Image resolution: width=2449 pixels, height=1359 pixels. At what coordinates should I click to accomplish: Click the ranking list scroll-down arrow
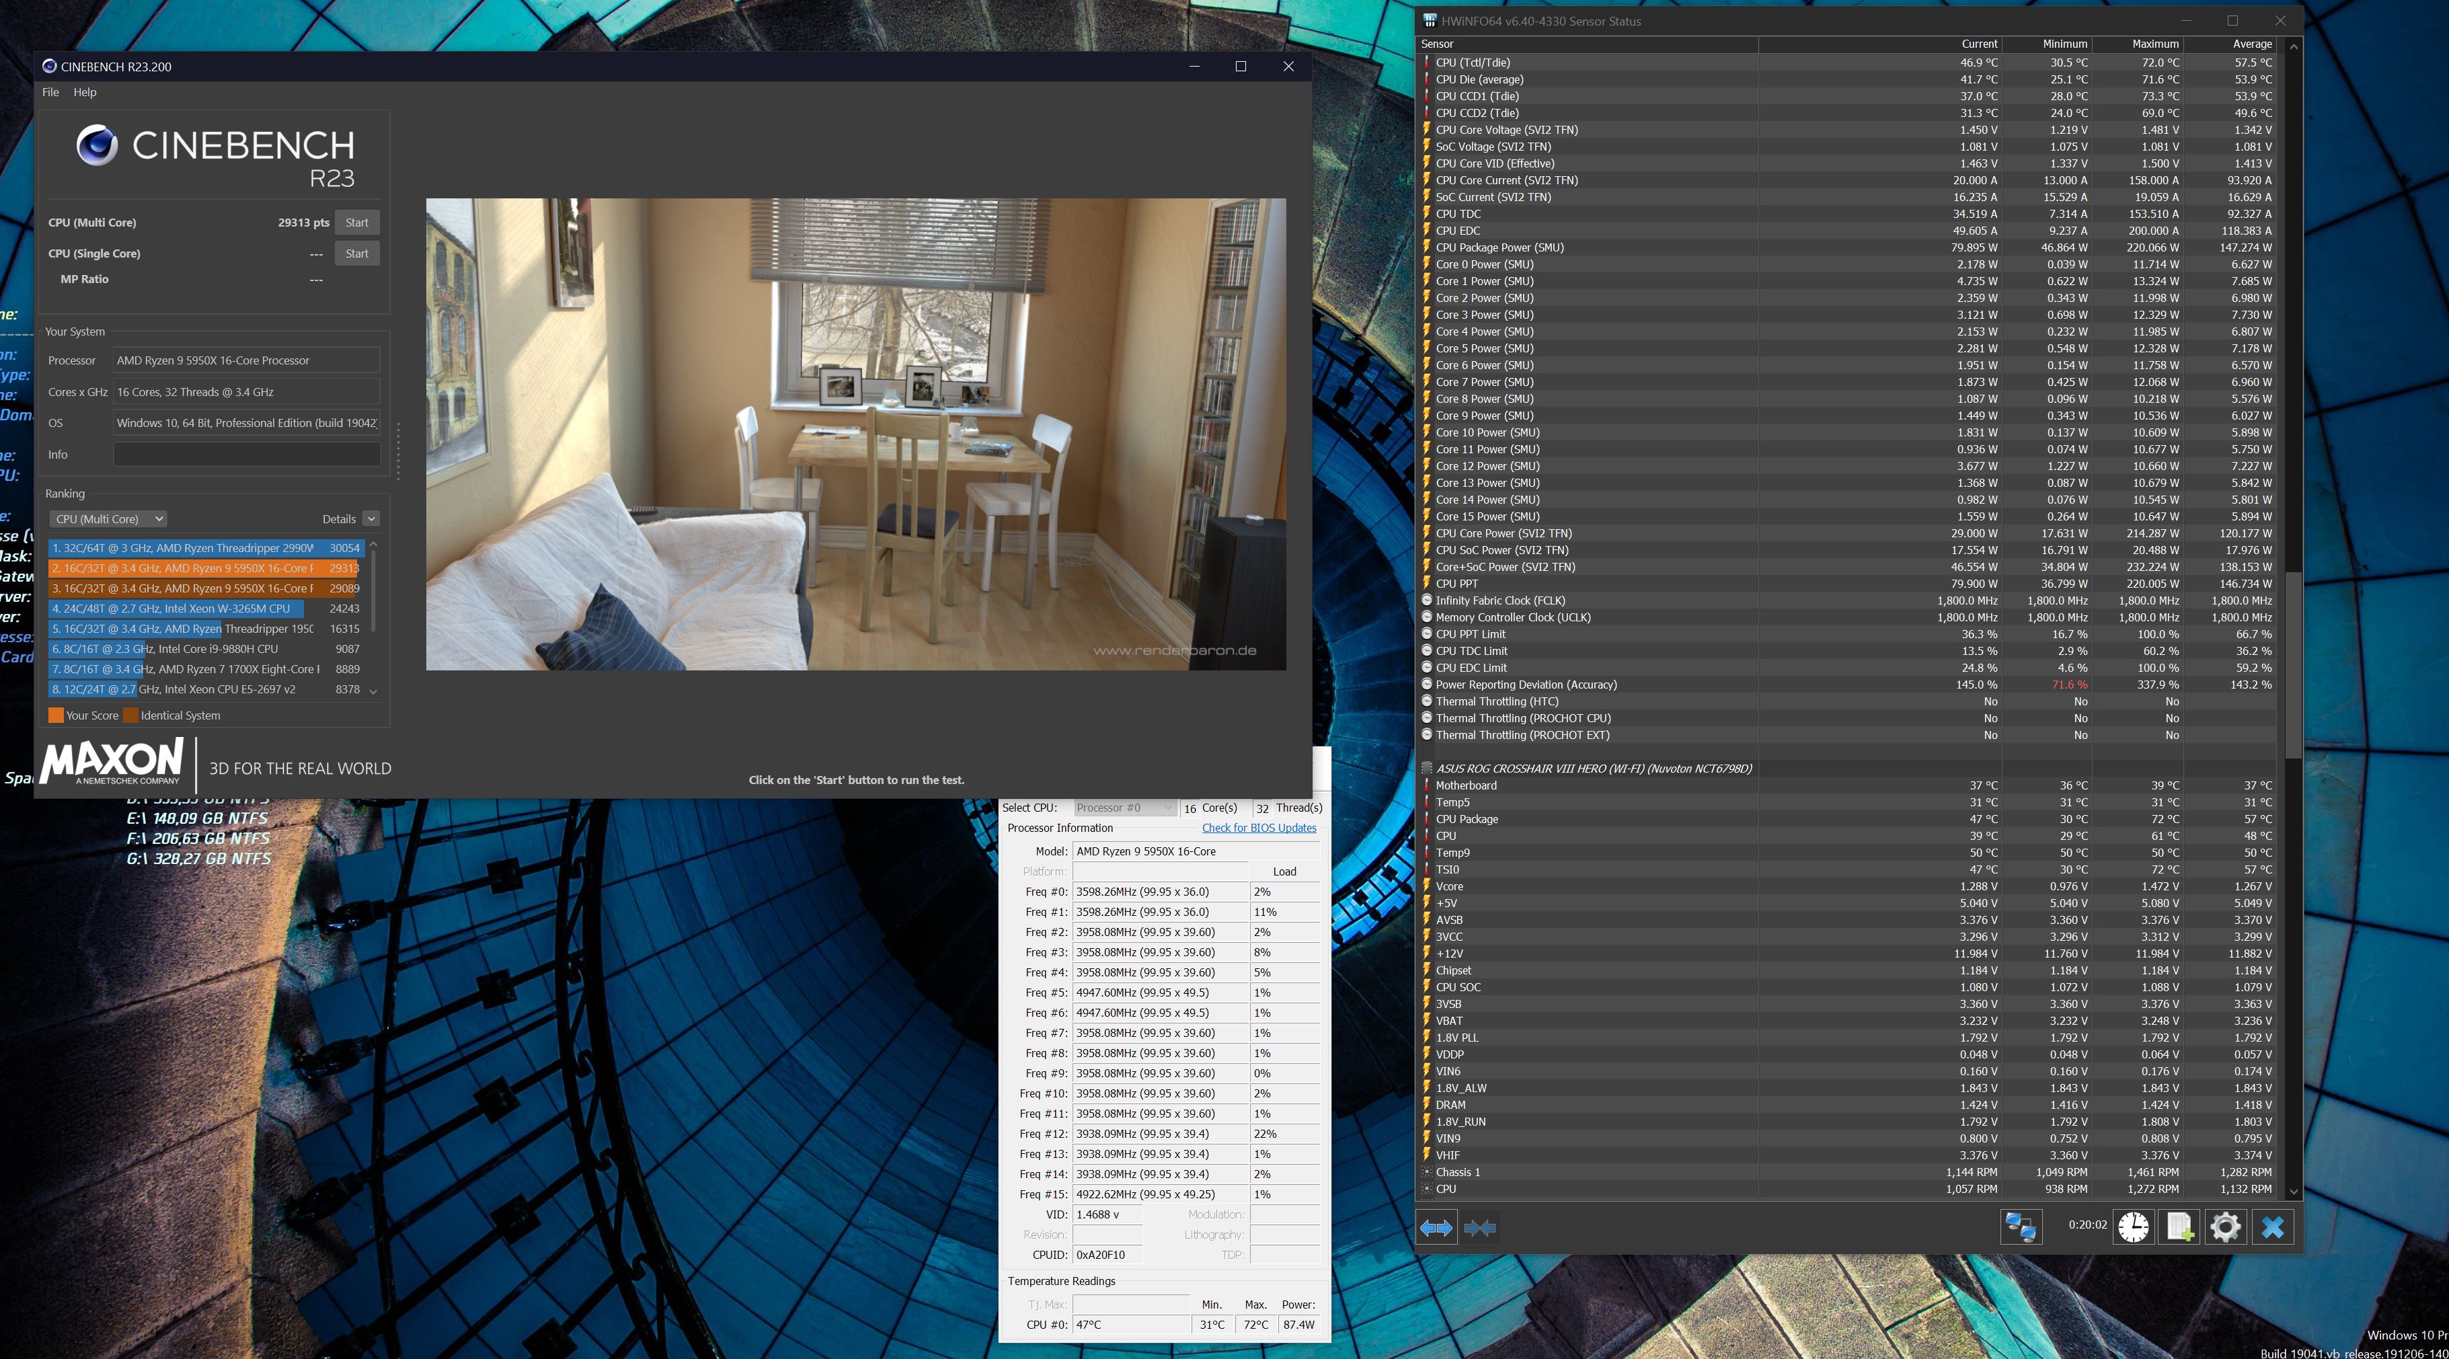click(x=373, y=691)
